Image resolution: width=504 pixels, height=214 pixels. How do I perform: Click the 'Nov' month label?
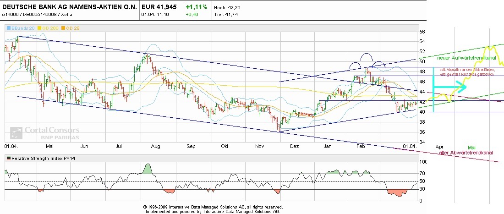[259, 146]
